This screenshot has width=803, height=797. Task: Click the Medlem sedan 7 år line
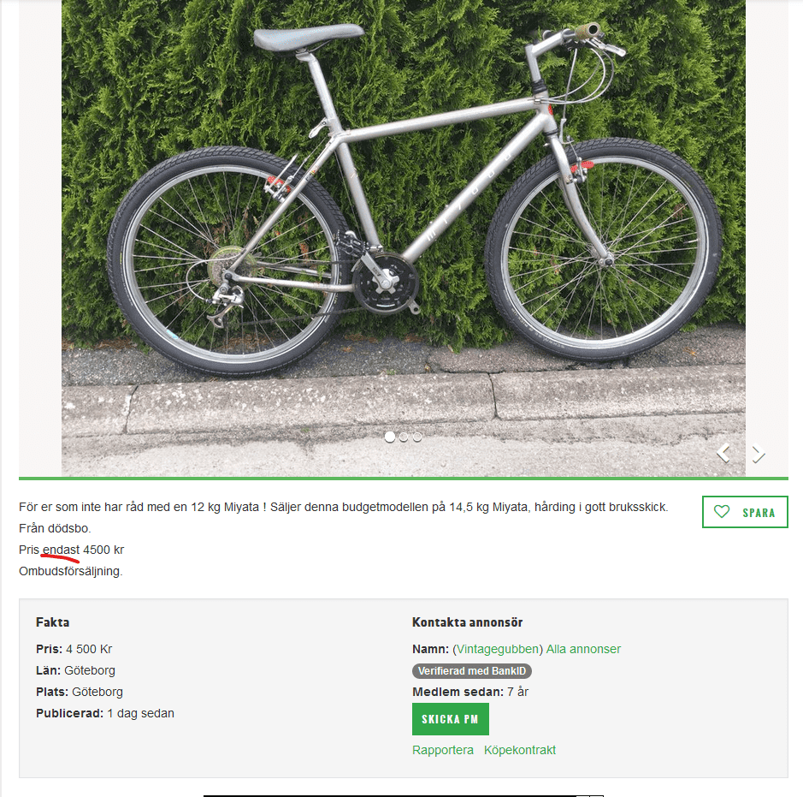tap(469, 692)
